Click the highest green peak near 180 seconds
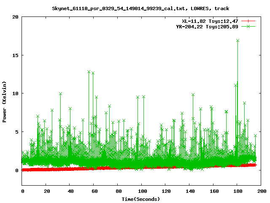This screenshot has height=203, width=270. click(238, 41)
